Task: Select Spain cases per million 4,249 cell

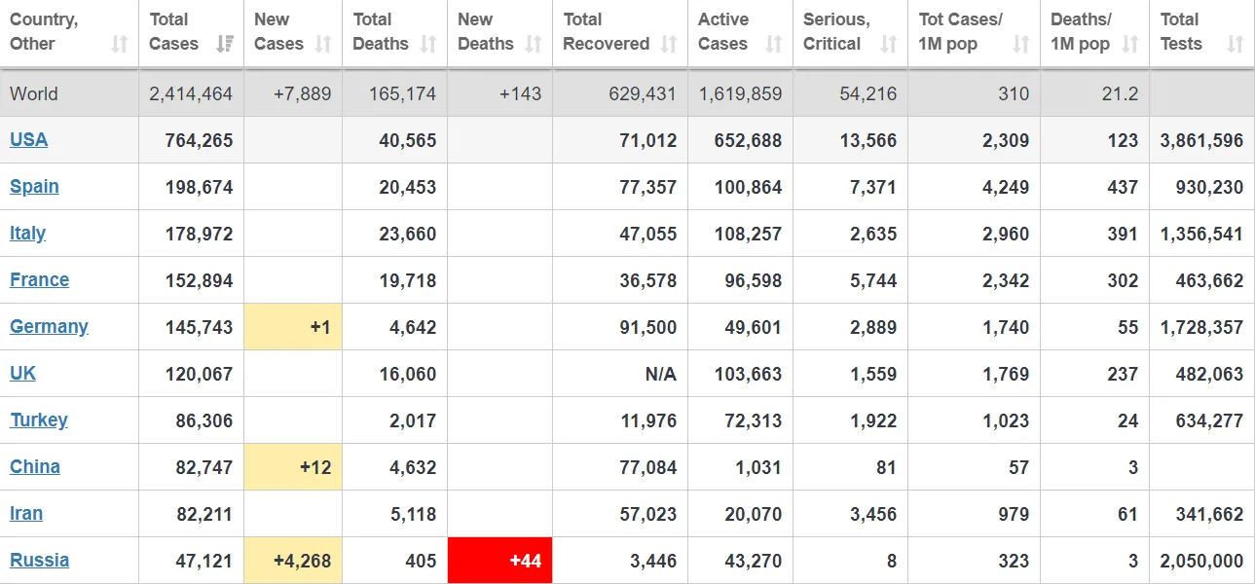Action: point(975,187)
